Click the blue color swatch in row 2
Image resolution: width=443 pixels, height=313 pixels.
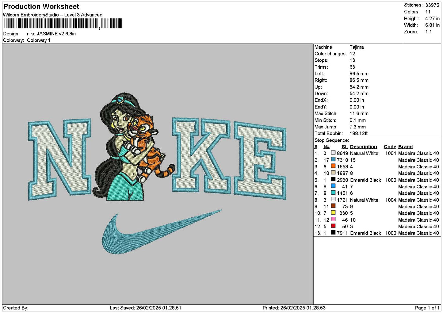(333, 159)
